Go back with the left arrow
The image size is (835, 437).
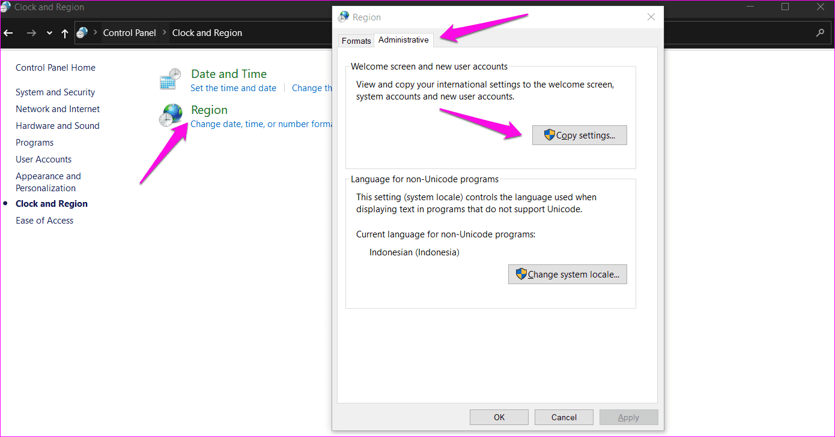coord(8,33)
